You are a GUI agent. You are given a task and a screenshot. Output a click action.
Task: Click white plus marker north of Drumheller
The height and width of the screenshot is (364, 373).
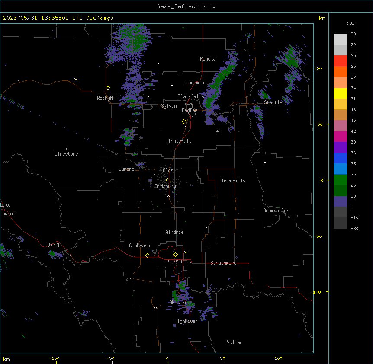265,162
